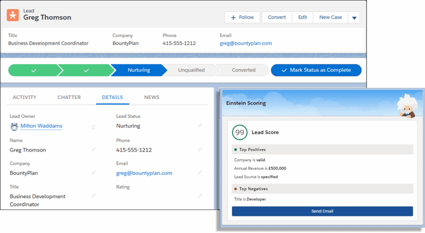Click the Edit button
Image resolution: width=425 pixels, height=233 pixels.
(x=303, y=17)
